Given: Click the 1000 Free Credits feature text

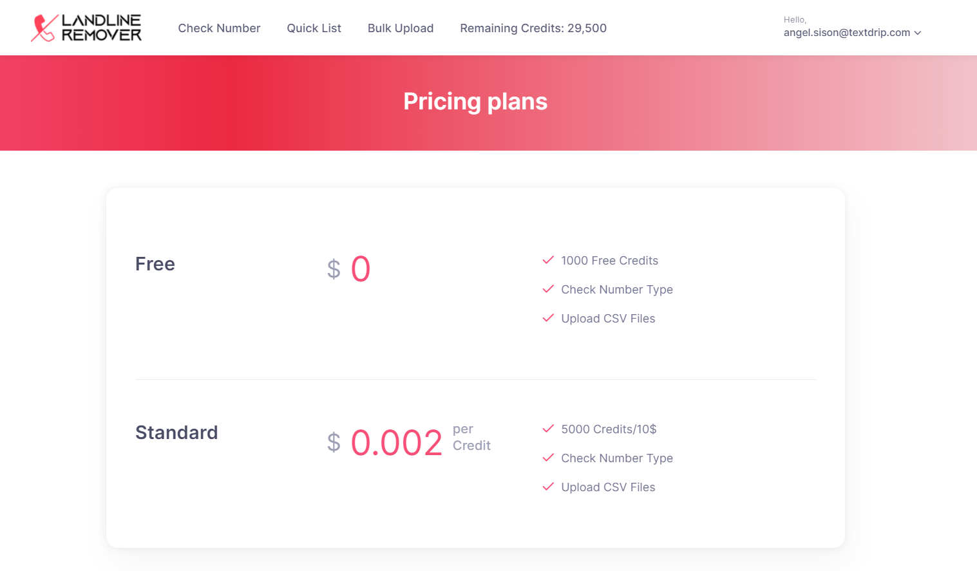Looking at the screenshot, I should (609, 261).
